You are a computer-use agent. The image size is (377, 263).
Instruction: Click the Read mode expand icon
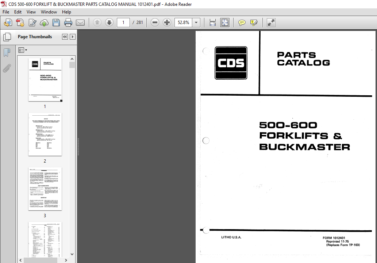coord(271,23)
